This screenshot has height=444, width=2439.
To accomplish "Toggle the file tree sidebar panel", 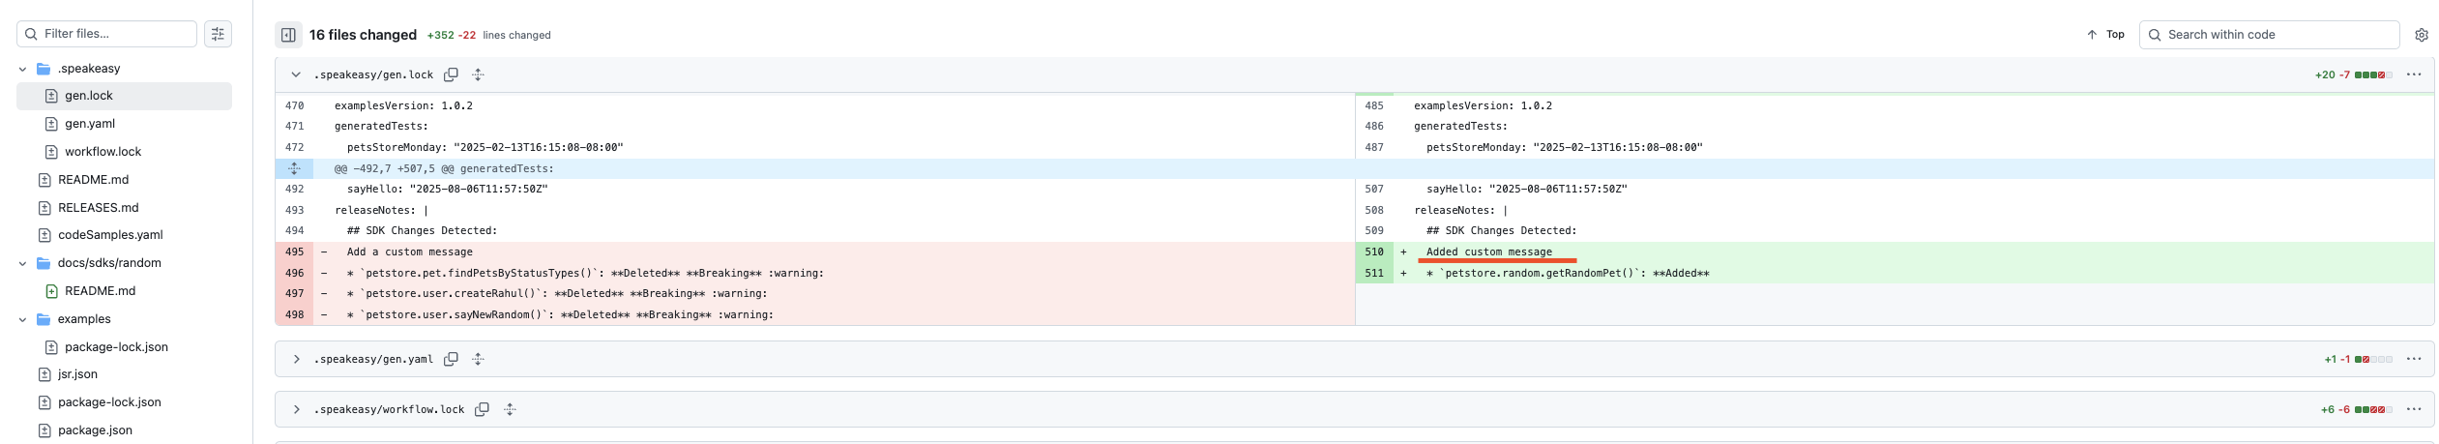I will click(x=288, y=35).
